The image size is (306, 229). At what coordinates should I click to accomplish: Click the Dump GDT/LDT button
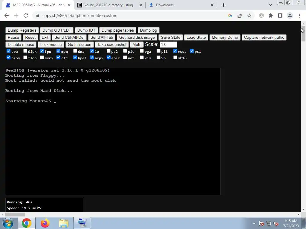pyautogui.click(x=57, y=30)
